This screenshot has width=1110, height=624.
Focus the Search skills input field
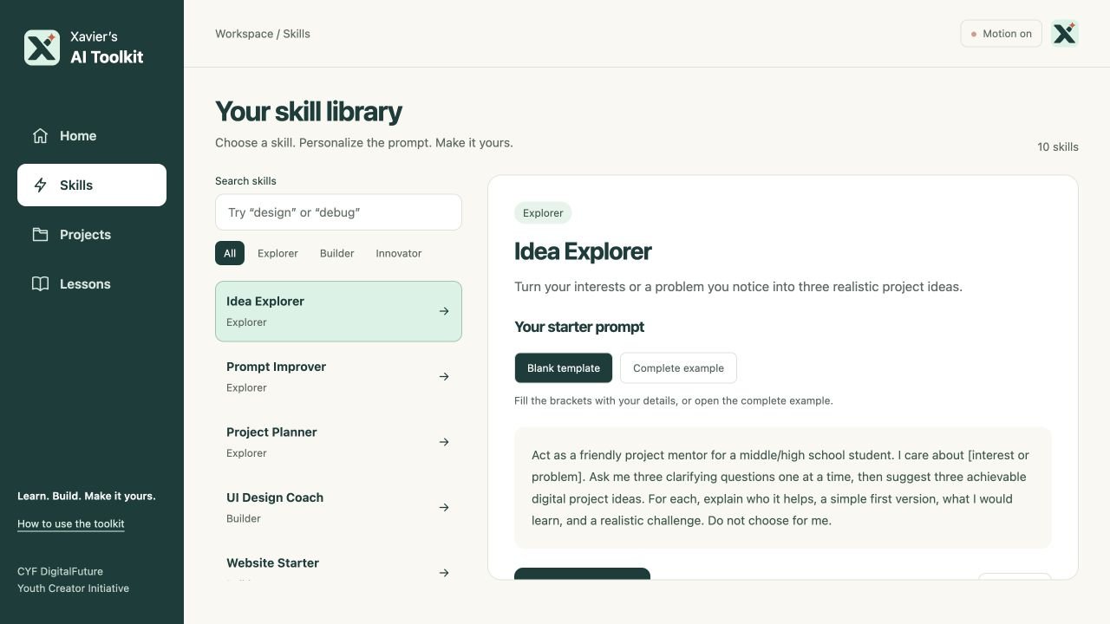pyautogui.click(x=338, y=212)
